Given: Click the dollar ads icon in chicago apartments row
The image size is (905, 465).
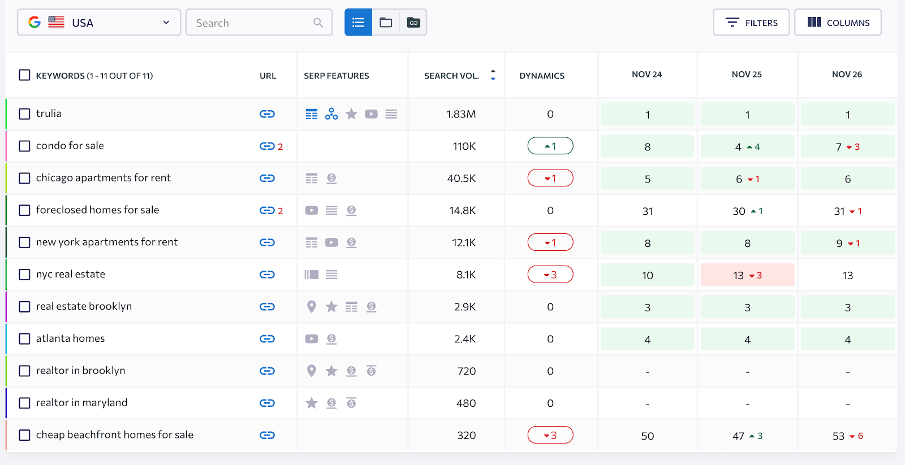Looking at the screenshot, I should pyautogui.click(x=331, y=179).
